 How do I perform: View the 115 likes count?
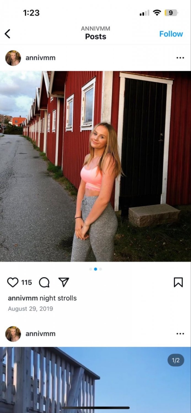(x=26, y=282)
